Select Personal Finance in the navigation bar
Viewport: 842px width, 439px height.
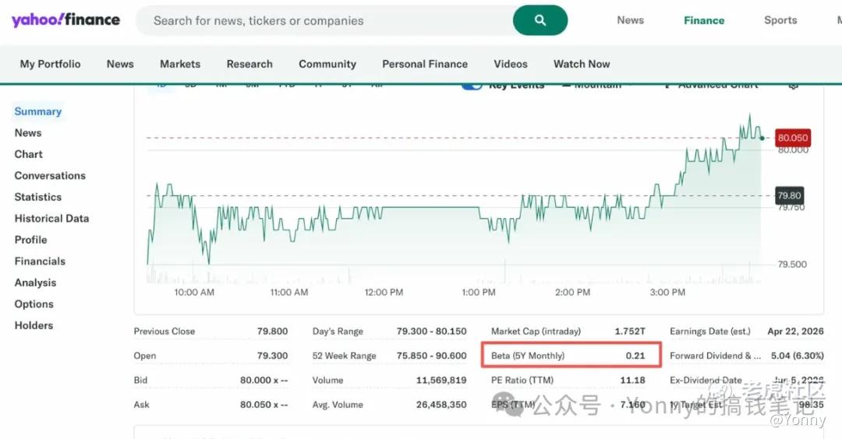pyautogui.click(x=424, y=64)
